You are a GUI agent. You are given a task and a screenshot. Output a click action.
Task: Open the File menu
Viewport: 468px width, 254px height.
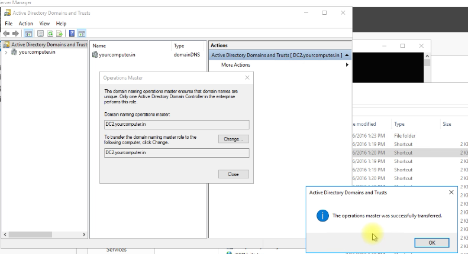(x=9, y=24)
